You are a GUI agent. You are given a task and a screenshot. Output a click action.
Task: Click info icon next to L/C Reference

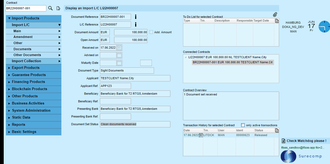tap(136, 25)
